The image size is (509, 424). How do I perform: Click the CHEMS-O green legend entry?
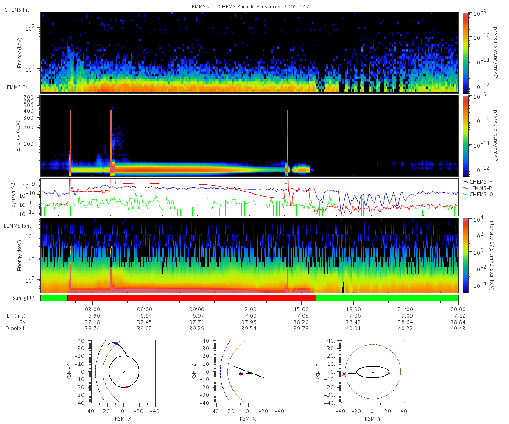tap(477, 194)
